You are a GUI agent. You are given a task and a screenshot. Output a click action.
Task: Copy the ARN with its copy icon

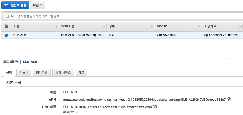coord(229,100)
